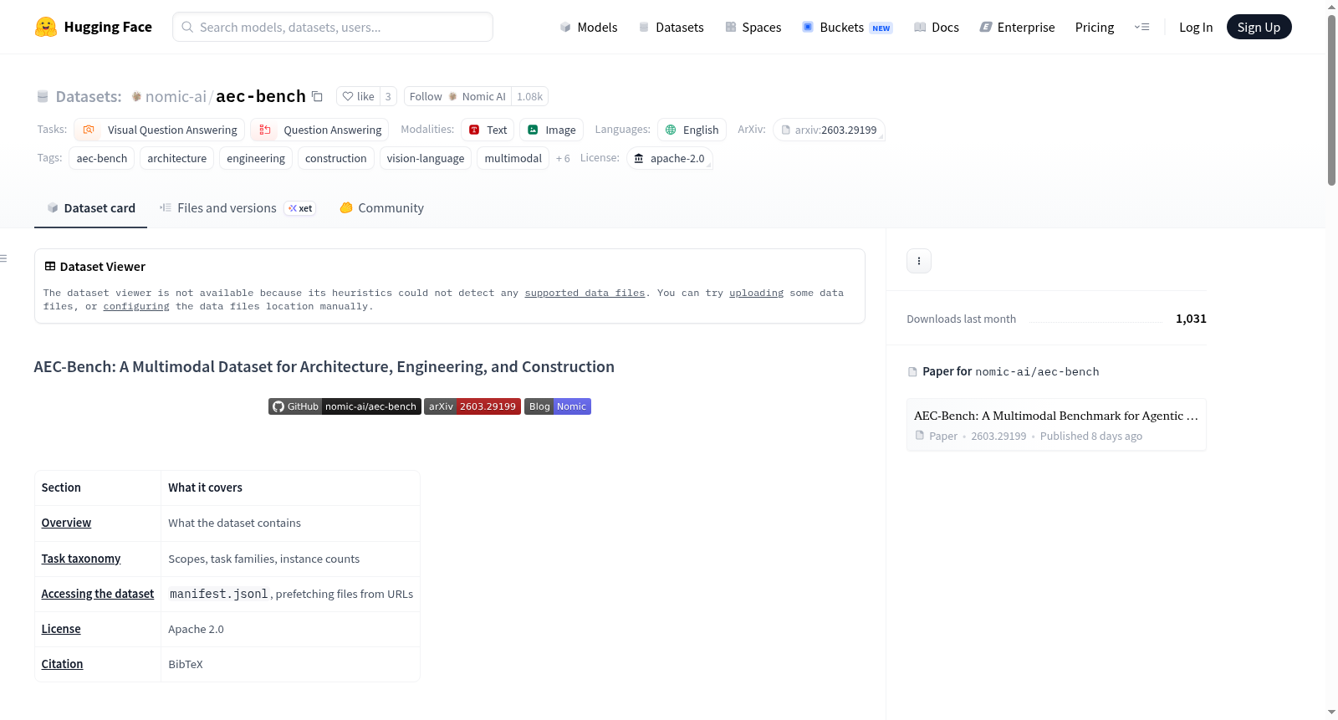Open the navigation overflow menu icon
The width and height of the screenshot is (1338, 720).
tap(1141, 27)
